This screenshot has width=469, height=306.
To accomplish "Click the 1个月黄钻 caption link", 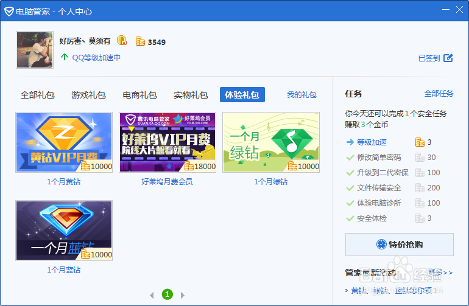I will click(64, 182).
